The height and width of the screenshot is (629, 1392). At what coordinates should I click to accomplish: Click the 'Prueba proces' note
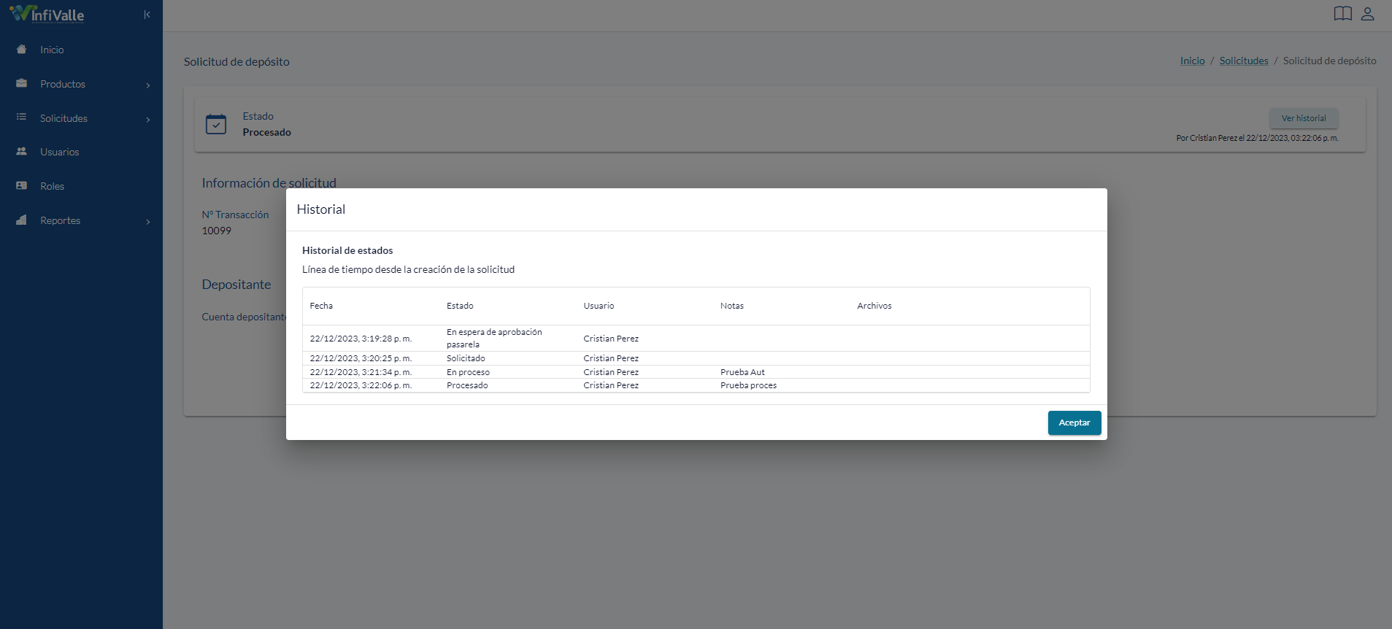coord(748,385)
